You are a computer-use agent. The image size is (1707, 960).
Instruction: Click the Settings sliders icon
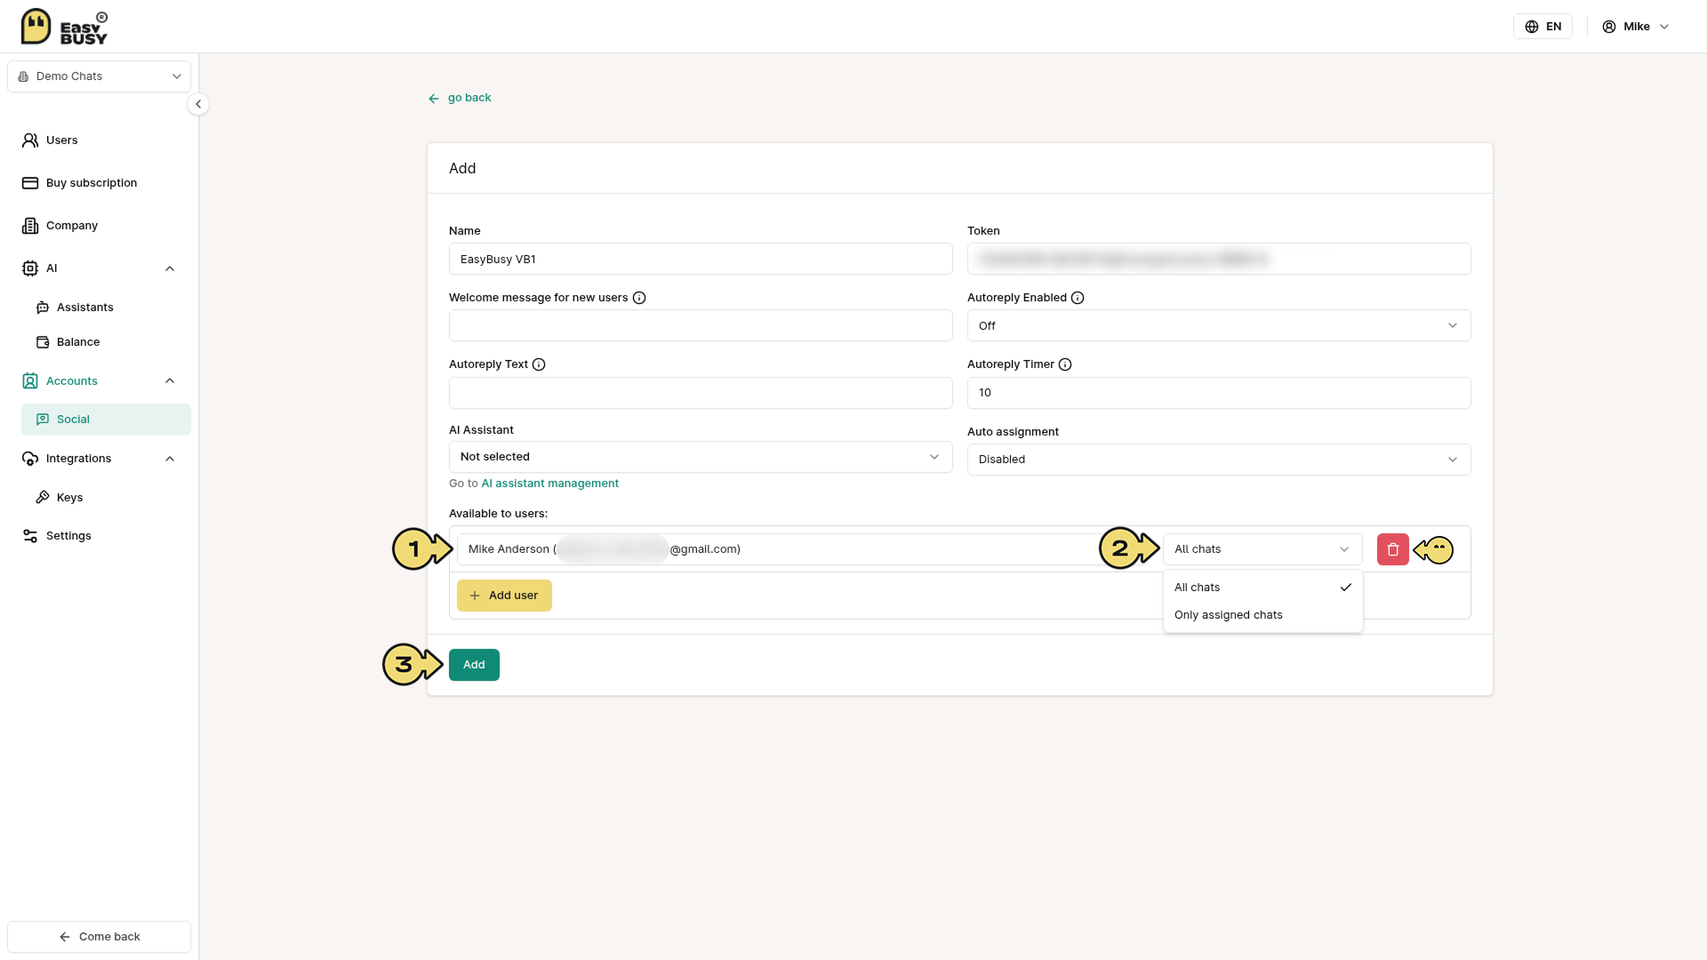[x=30, y=536]
